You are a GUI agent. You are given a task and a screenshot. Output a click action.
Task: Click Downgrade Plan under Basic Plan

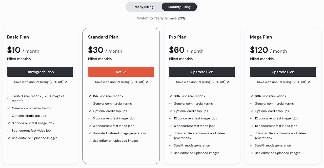[x=40, y=72]
